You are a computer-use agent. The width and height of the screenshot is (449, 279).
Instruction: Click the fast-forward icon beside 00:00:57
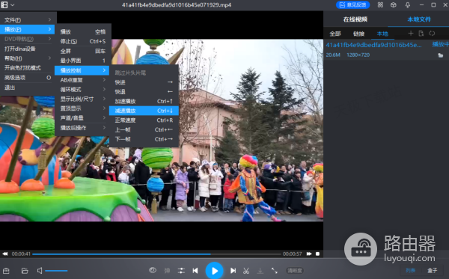coord(309,254)
